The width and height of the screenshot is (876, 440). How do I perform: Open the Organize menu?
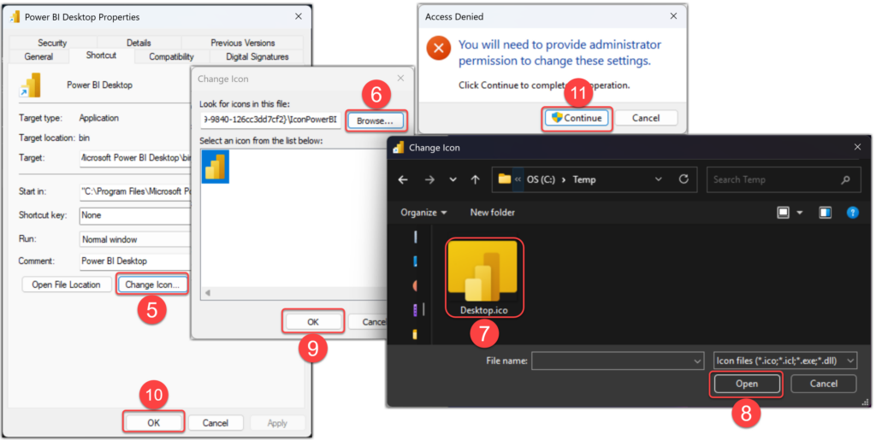[423, 213]
